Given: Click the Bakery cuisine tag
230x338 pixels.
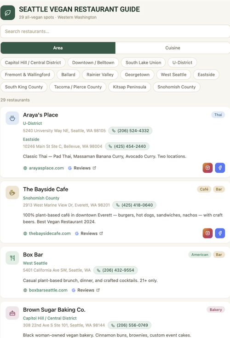Looking at the screenshot, I should 216,310.
